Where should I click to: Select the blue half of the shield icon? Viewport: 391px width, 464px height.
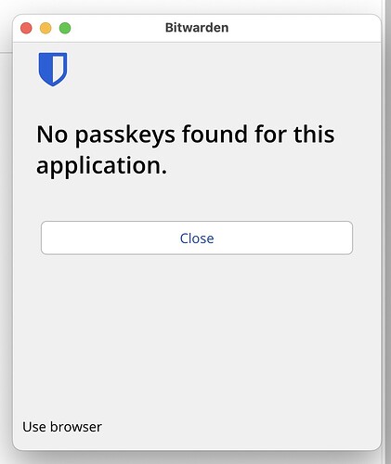point(46,68)
